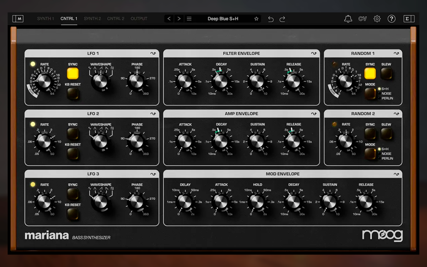
Task: Click Filter Envelope RELEASE knob
Action: (x=294, y=81)
